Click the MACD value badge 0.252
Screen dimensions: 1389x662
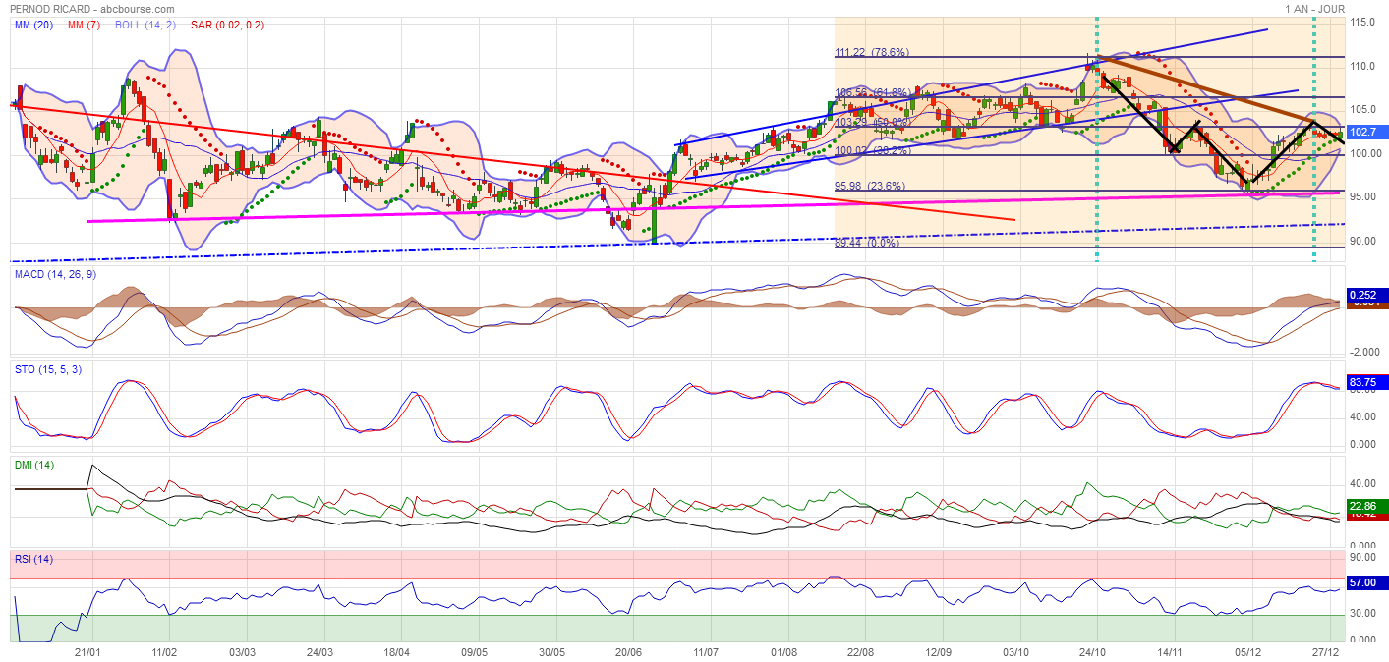(x=1366, y=295)
